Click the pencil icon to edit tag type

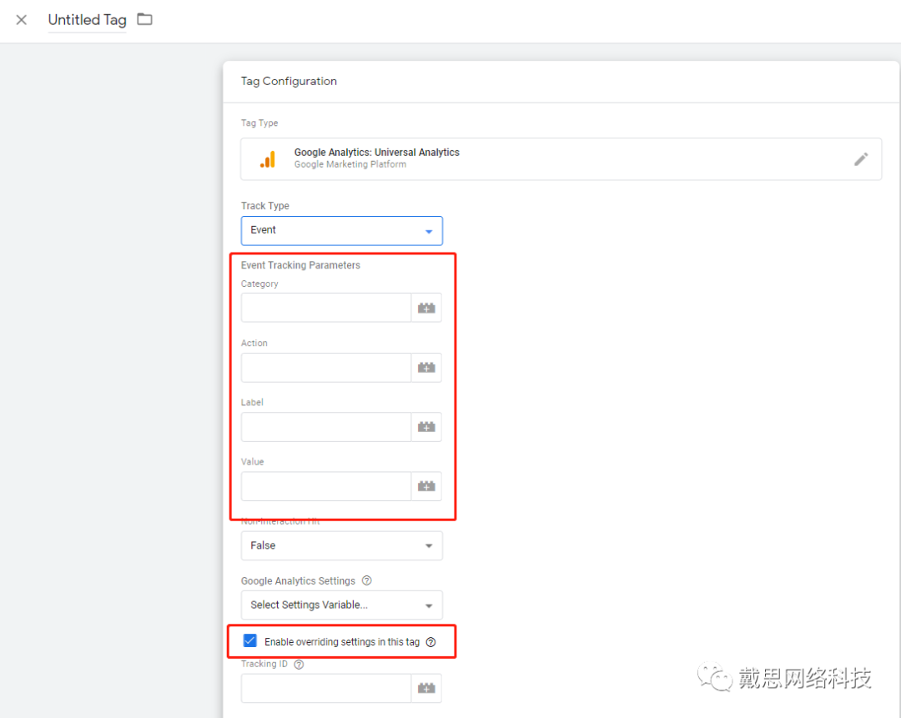pos(860,159)
